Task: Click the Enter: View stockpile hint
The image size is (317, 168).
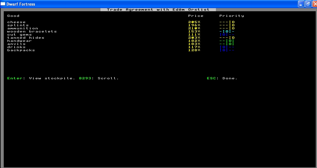Action: click(x=41, y=78)
